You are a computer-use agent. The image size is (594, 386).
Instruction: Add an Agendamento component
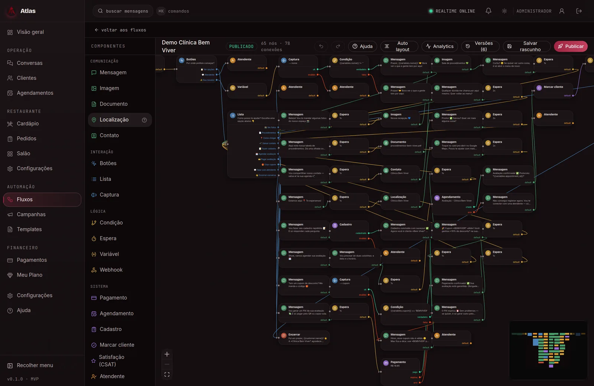pyautogui.click(x=120, y=314)
